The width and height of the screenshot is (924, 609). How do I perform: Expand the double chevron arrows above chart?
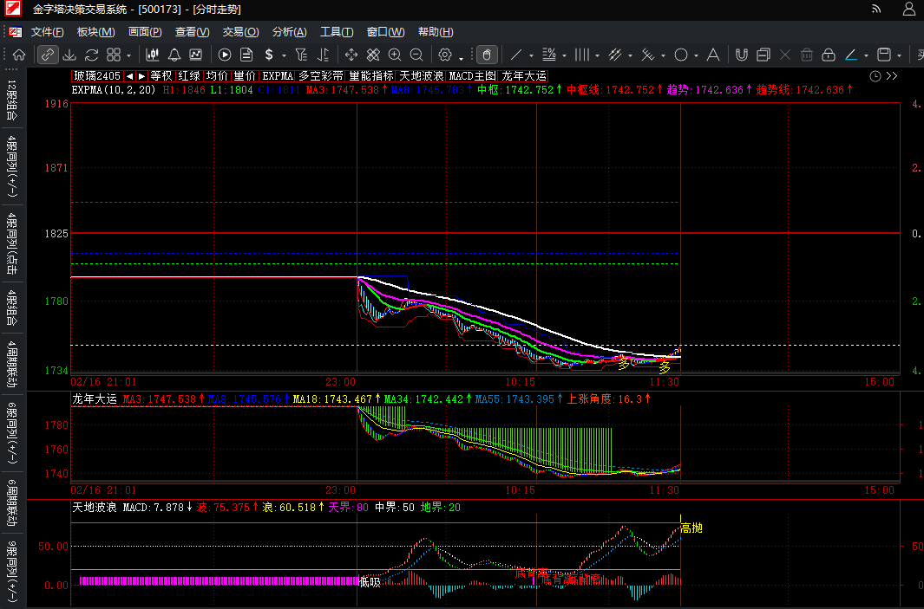click(892, 76)
